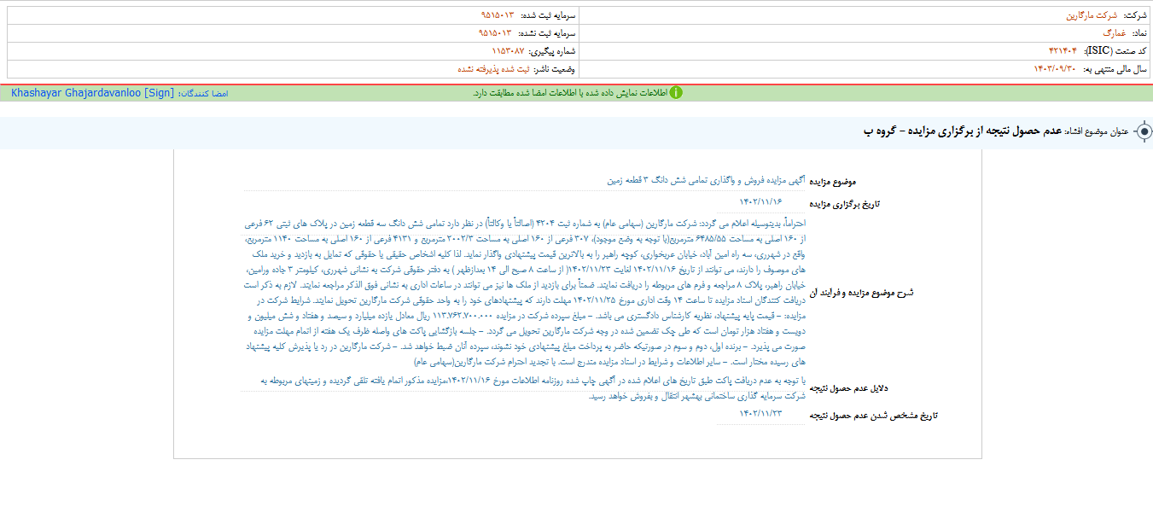This screenshot has width=1153, height=518.
Task: Click the امضا کنندگان signers label
Action: (203, 92)
